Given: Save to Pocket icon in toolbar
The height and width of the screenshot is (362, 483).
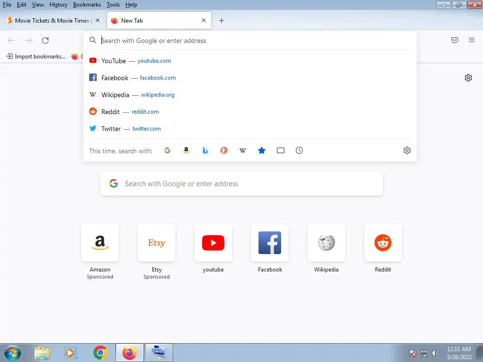Looking at the screenshot, I should [x=455, y=40].
